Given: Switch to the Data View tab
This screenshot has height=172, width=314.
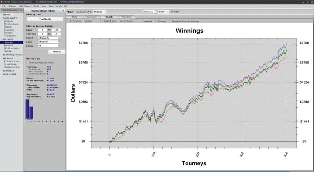Looking at the screenshot, I should [x=92, y=17].
